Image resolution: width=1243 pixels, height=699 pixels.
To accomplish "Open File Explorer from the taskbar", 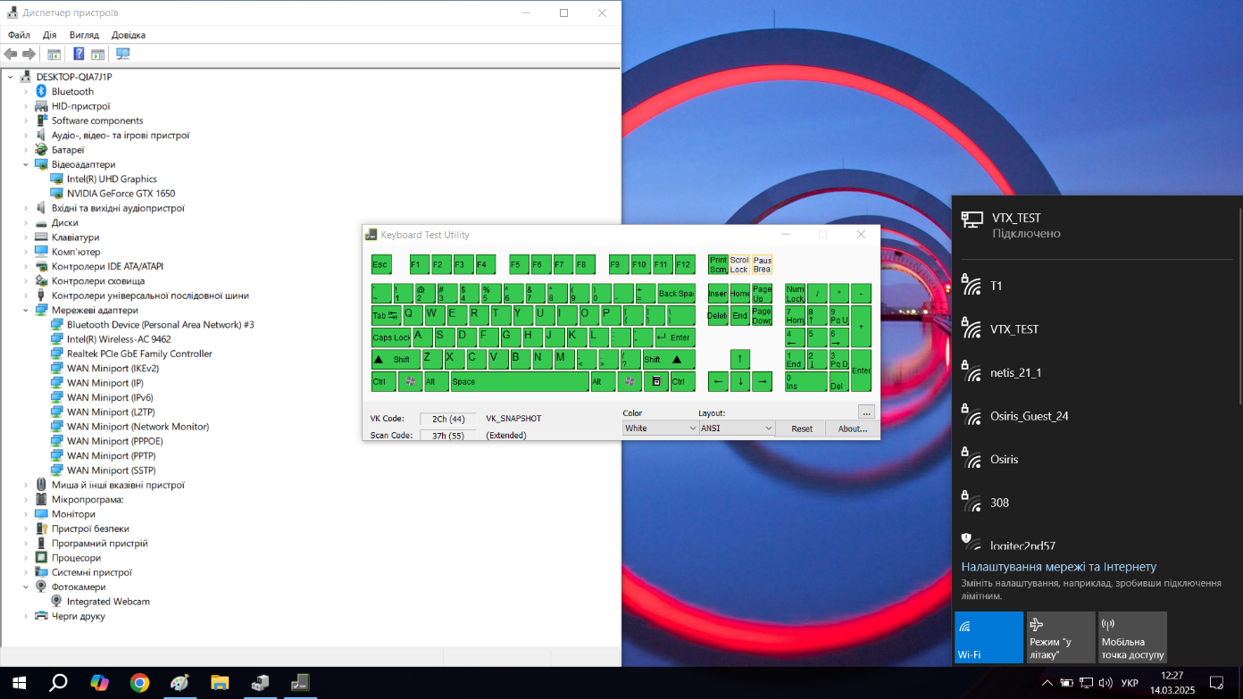I will coord(220,683).
